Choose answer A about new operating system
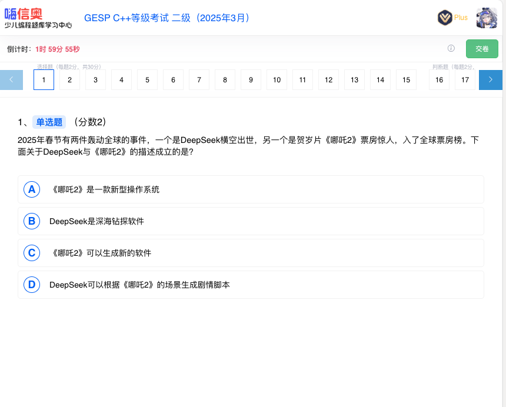 [251, 189]
